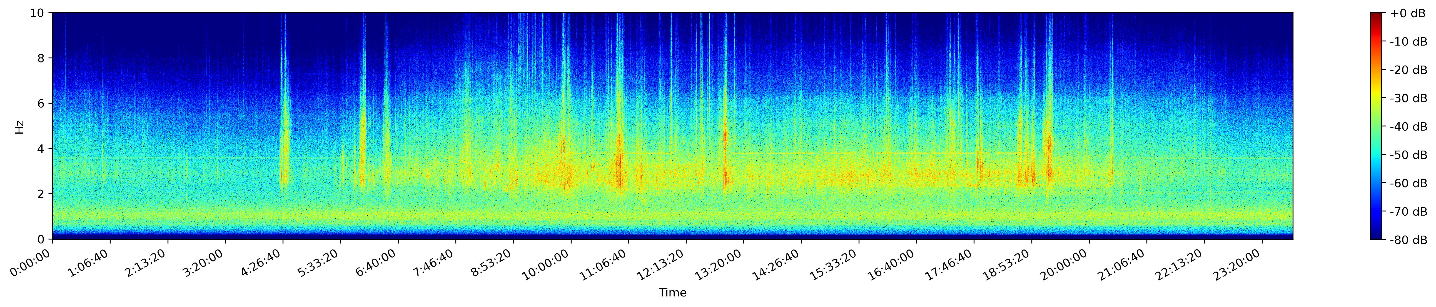Click the +0 dB colorbar label
Image resolution: width=1436 pixels, height=307 pixels.
[1408, 13]
